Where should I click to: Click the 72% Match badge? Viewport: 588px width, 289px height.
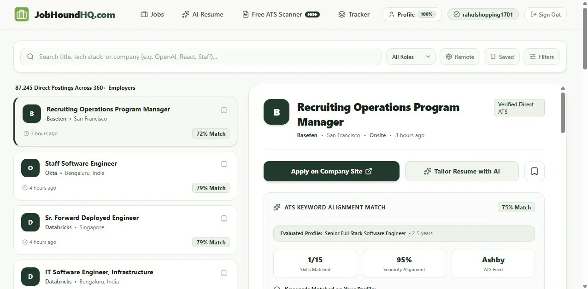(211, 133)
